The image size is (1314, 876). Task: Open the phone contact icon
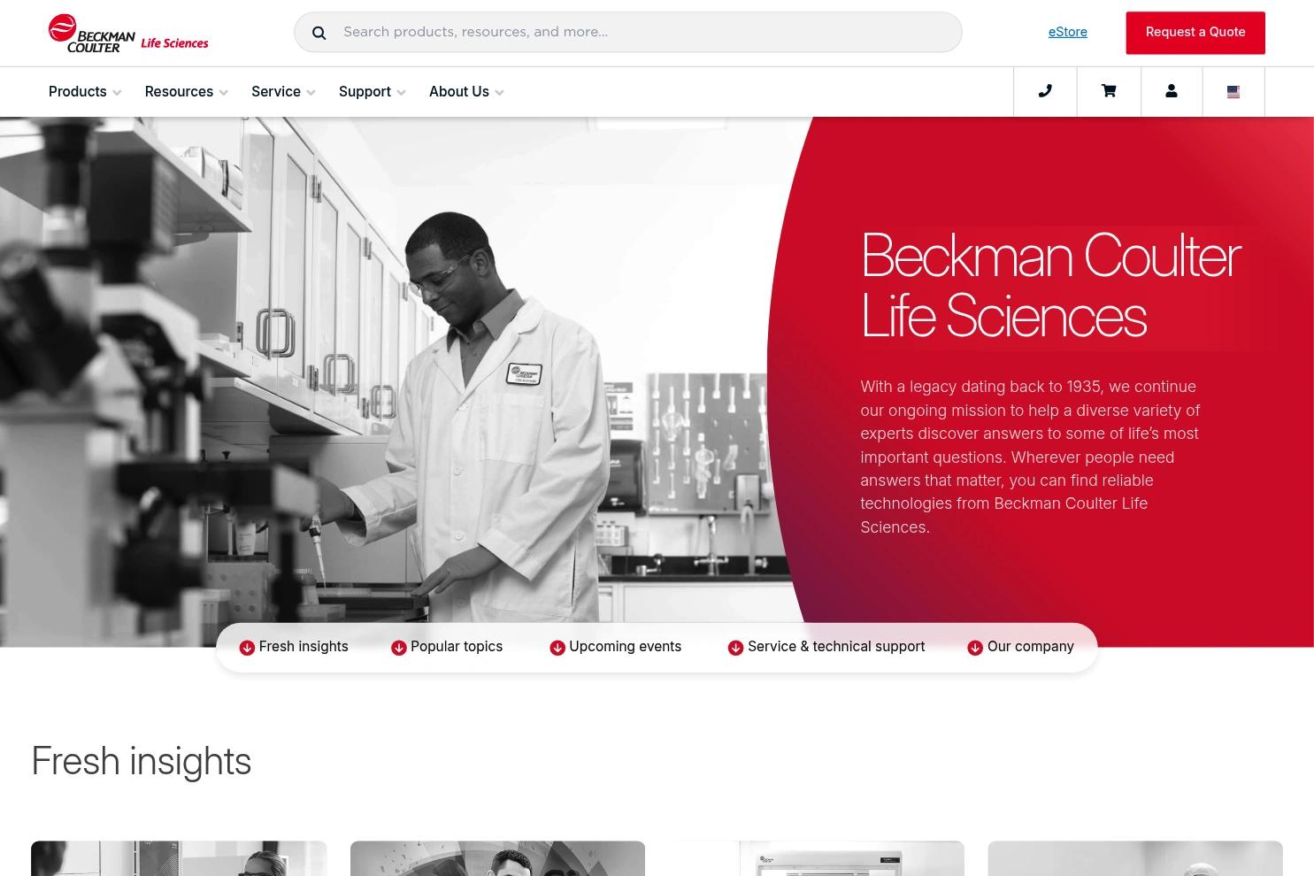pyautogui.click(x=1045, y=91)
